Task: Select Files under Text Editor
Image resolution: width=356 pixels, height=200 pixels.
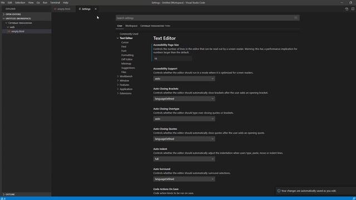Action: (123, 72)
